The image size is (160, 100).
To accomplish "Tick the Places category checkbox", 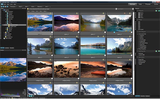I will pos(139,16).
